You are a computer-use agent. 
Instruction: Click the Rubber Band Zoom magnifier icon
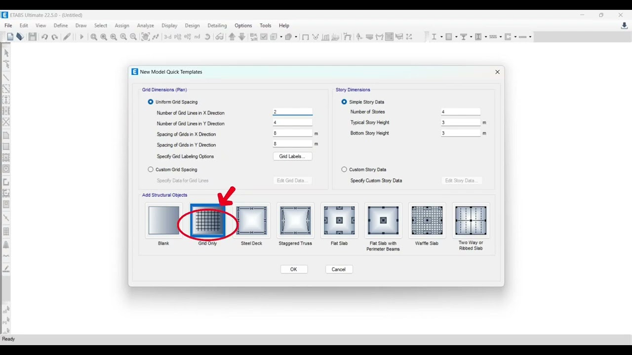[93, 37]
